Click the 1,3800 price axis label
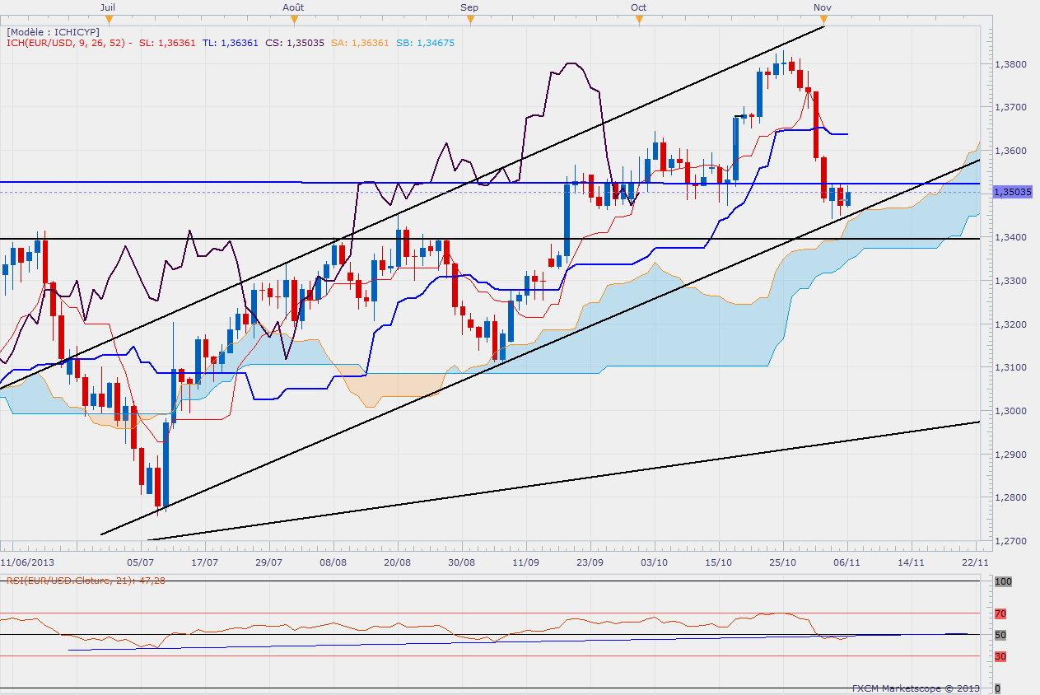1040x695 pixels. pos(1009,64)
